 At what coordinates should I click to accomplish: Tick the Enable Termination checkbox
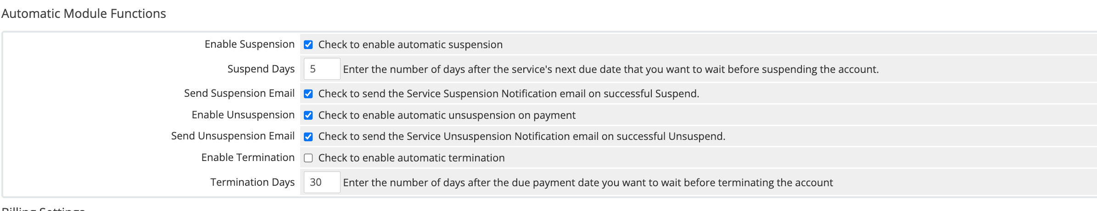pos(308,158)
